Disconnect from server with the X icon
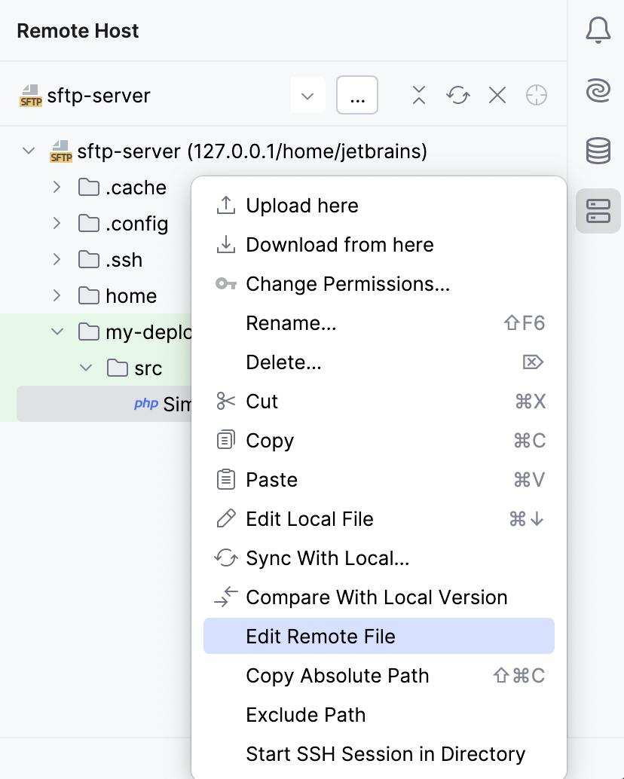This screenshot has width=624, height=779. pyautogui.click(x=497, y=96)
